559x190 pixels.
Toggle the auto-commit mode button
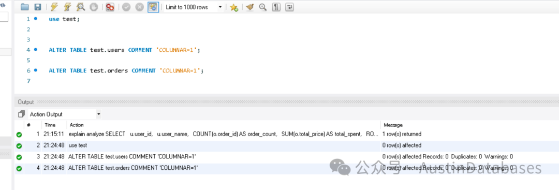(x=153, y=7)
